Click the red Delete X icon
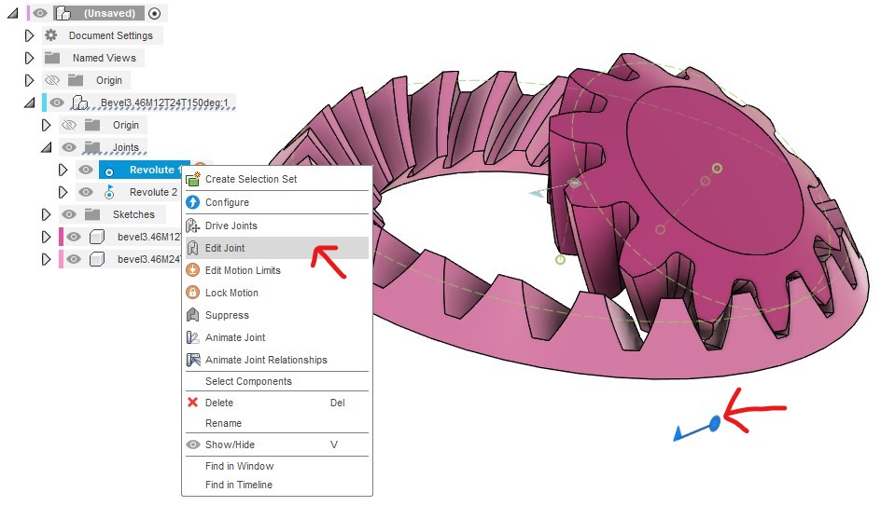Viewport: 881px width, 506px height. [193, 403]
